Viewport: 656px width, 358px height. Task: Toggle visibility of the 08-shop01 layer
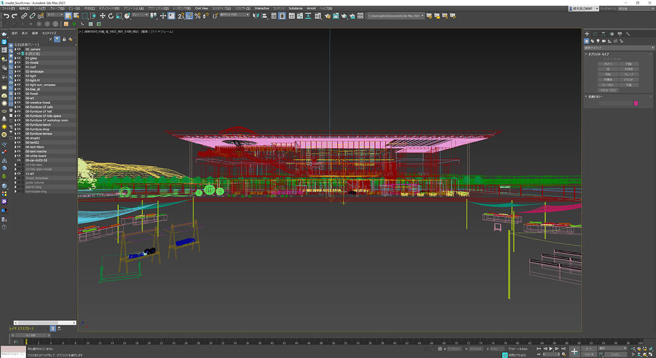pos(19,138)
